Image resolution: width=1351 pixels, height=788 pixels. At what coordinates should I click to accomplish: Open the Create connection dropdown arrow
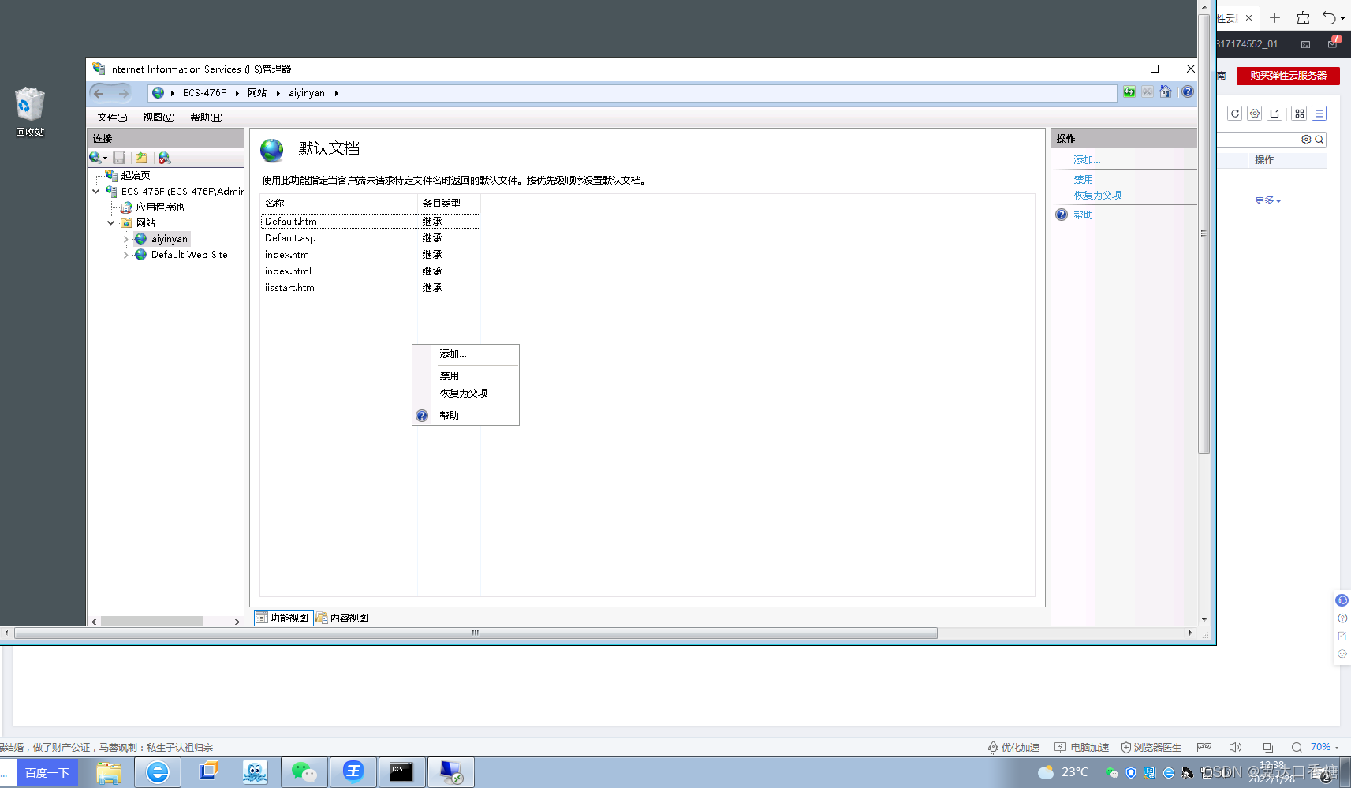(105, 159)
